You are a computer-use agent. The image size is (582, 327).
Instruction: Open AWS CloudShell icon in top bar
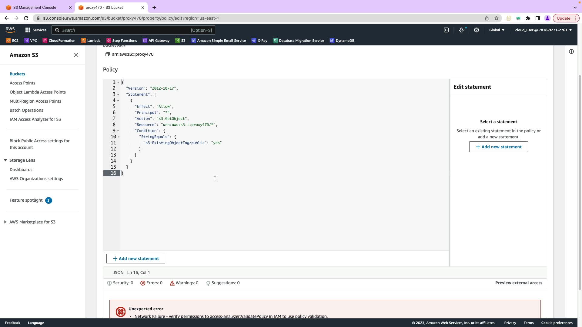pos(446,30)
